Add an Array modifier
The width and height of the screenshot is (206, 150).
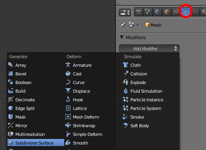[36, 65]
